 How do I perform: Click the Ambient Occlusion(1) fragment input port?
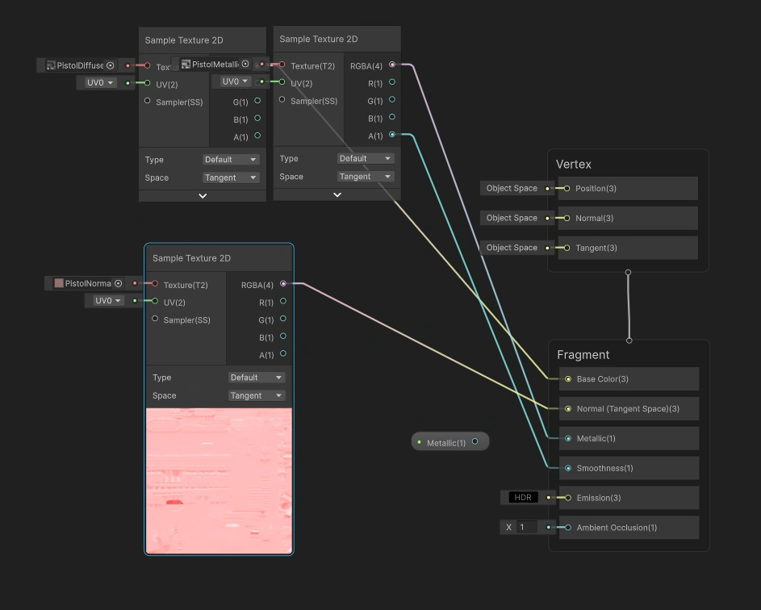[x=568, y=528]
